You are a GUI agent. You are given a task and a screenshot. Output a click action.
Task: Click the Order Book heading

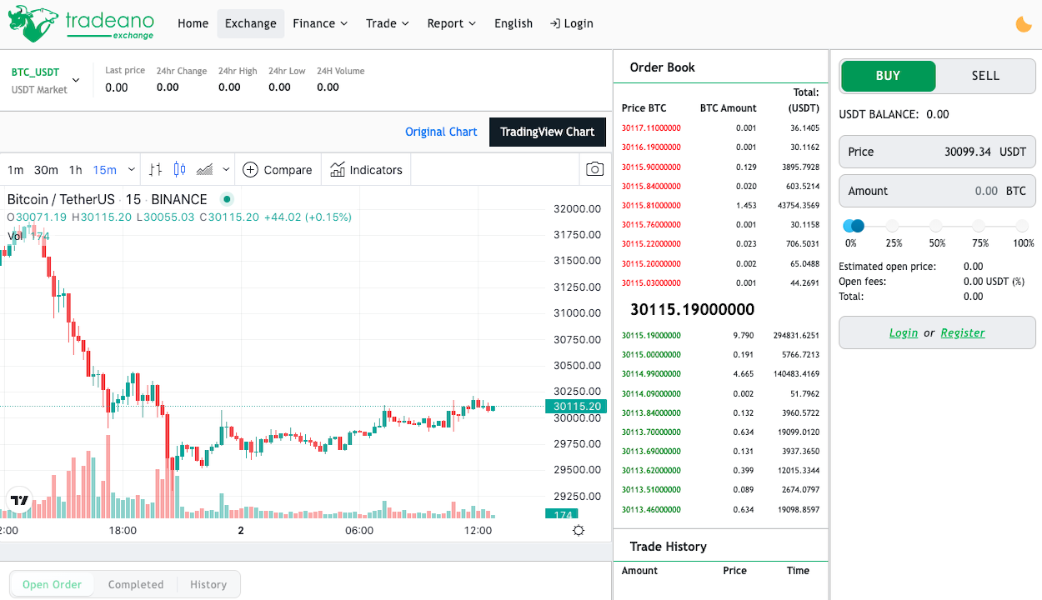click(662, 67)
